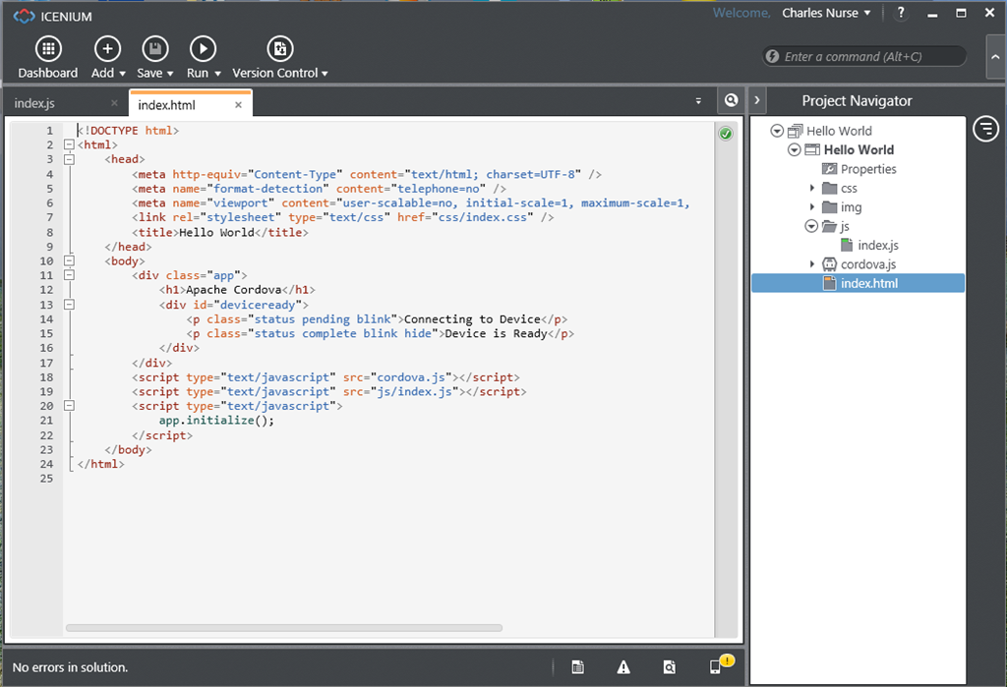Viewport: 1007px width, 687px height.
Task: Click the No errors in solution status
Action: 70,667
